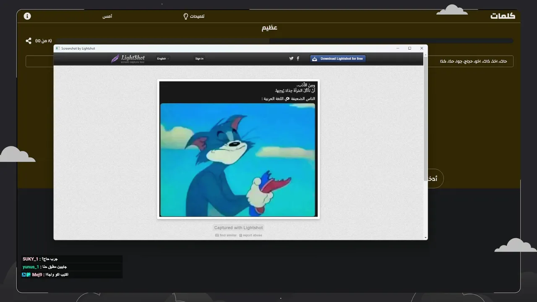This screenshot has width=537, height=302.
Task: Click the moderator badge icon next to Mej9
Action: pyautogui.click(x=24, y=275)
